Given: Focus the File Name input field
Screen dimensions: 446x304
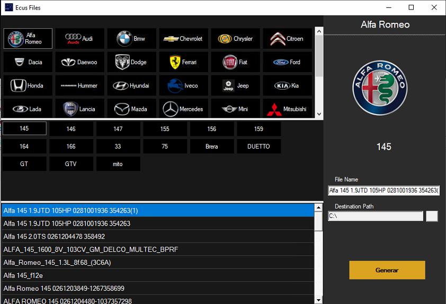Looking at the screenshot, I should (x=383, y=190).
